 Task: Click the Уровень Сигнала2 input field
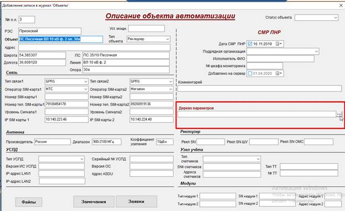click(151, 112)
